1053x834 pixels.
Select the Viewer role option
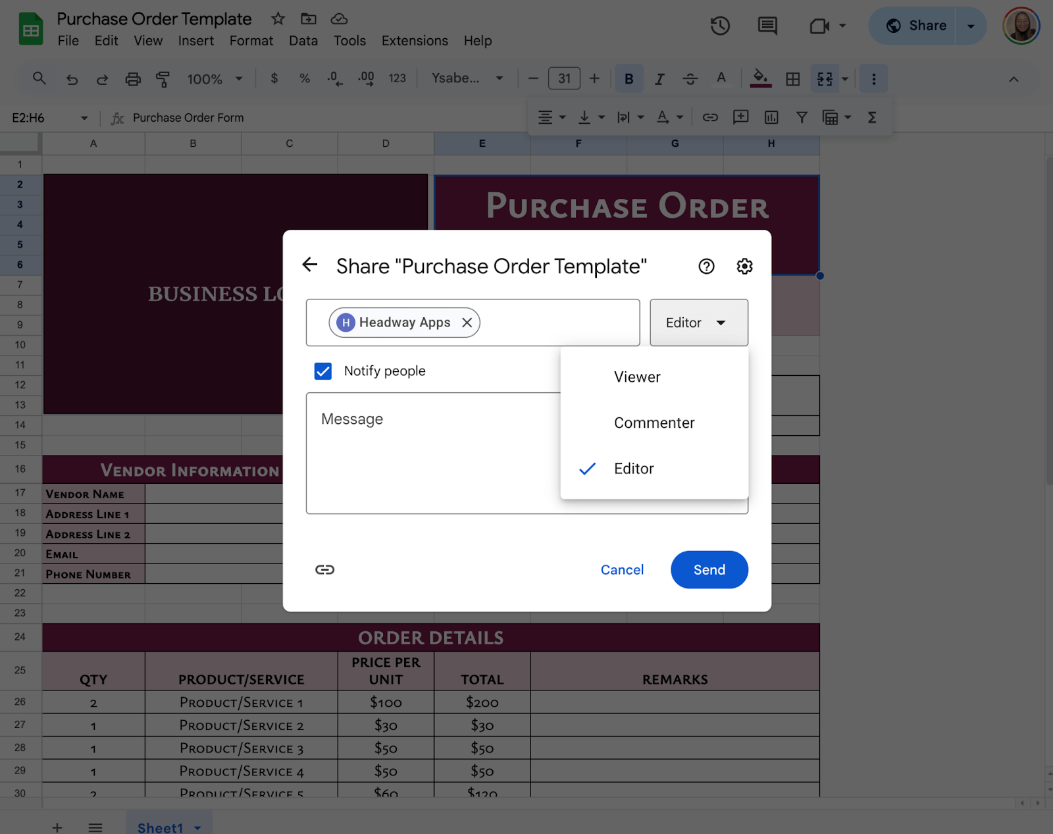637,377
